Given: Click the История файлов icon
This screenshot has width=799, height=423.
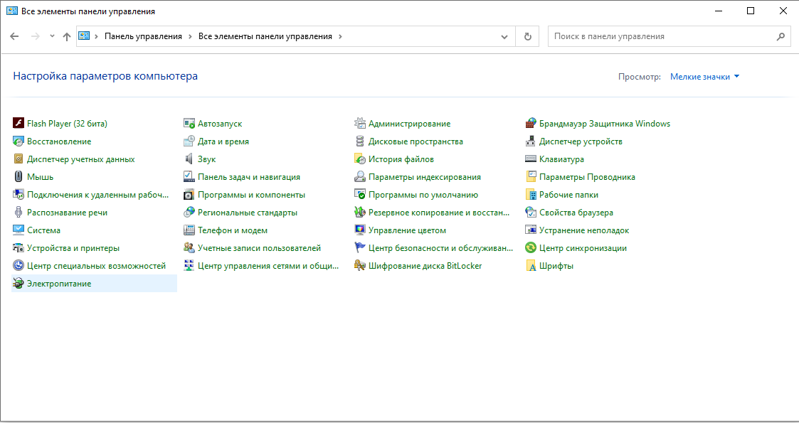Looking at the screenshot, I should tap(360, 159).
